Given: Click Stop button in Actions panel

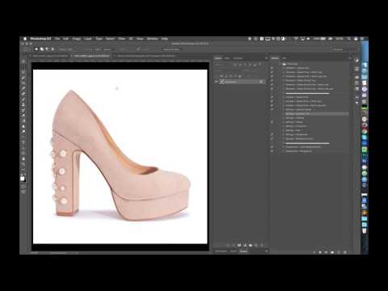Looking at the screenshot, I should [314, 252].
